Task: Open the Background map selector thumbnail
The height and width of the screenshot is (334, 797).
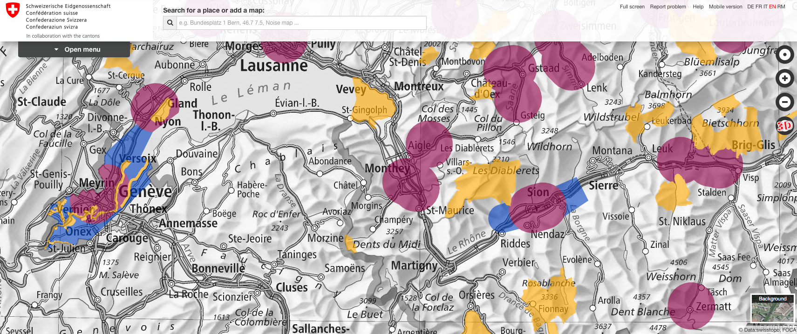Action: (x=772, y=308)
